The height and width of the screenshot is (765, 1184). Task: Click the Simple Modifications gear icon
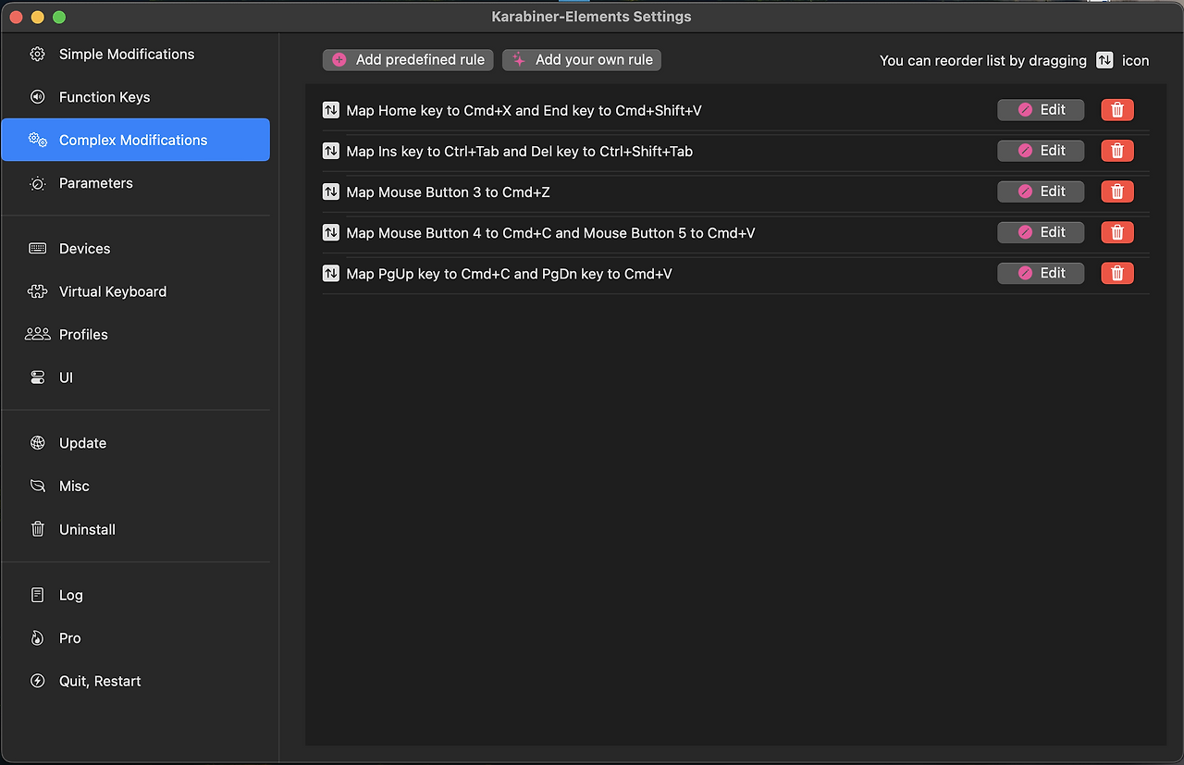point(37,55)
